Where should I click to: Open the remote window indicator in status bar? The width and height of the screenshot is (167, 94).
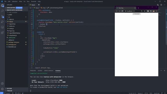[2, 93]
